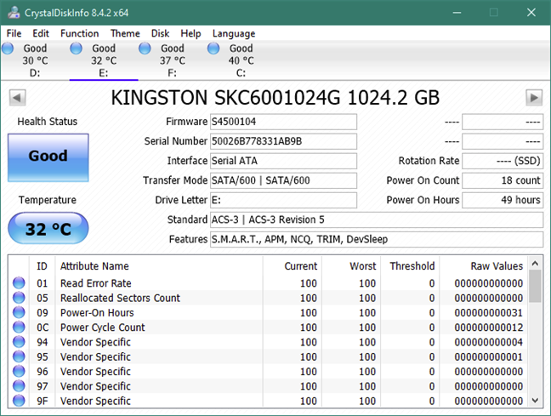Image resolution: width=551 pixels, height=416 pixels.
Task: Click the Standard field ACS-3
Action: point(377,219)
